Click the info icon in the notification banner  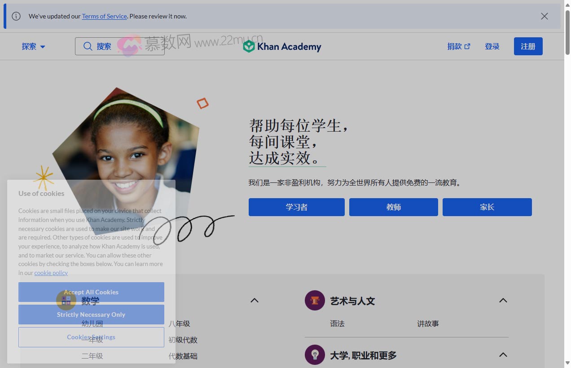[x=16, y=16]
